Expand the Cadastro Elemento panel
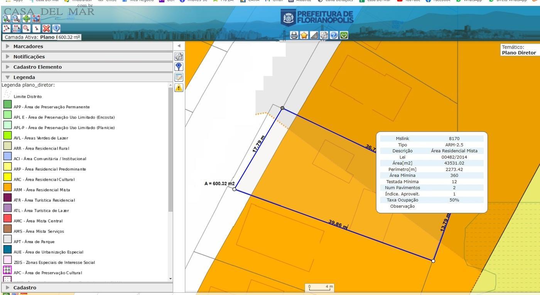Screen dimensions: 540x295 [86, 67]
